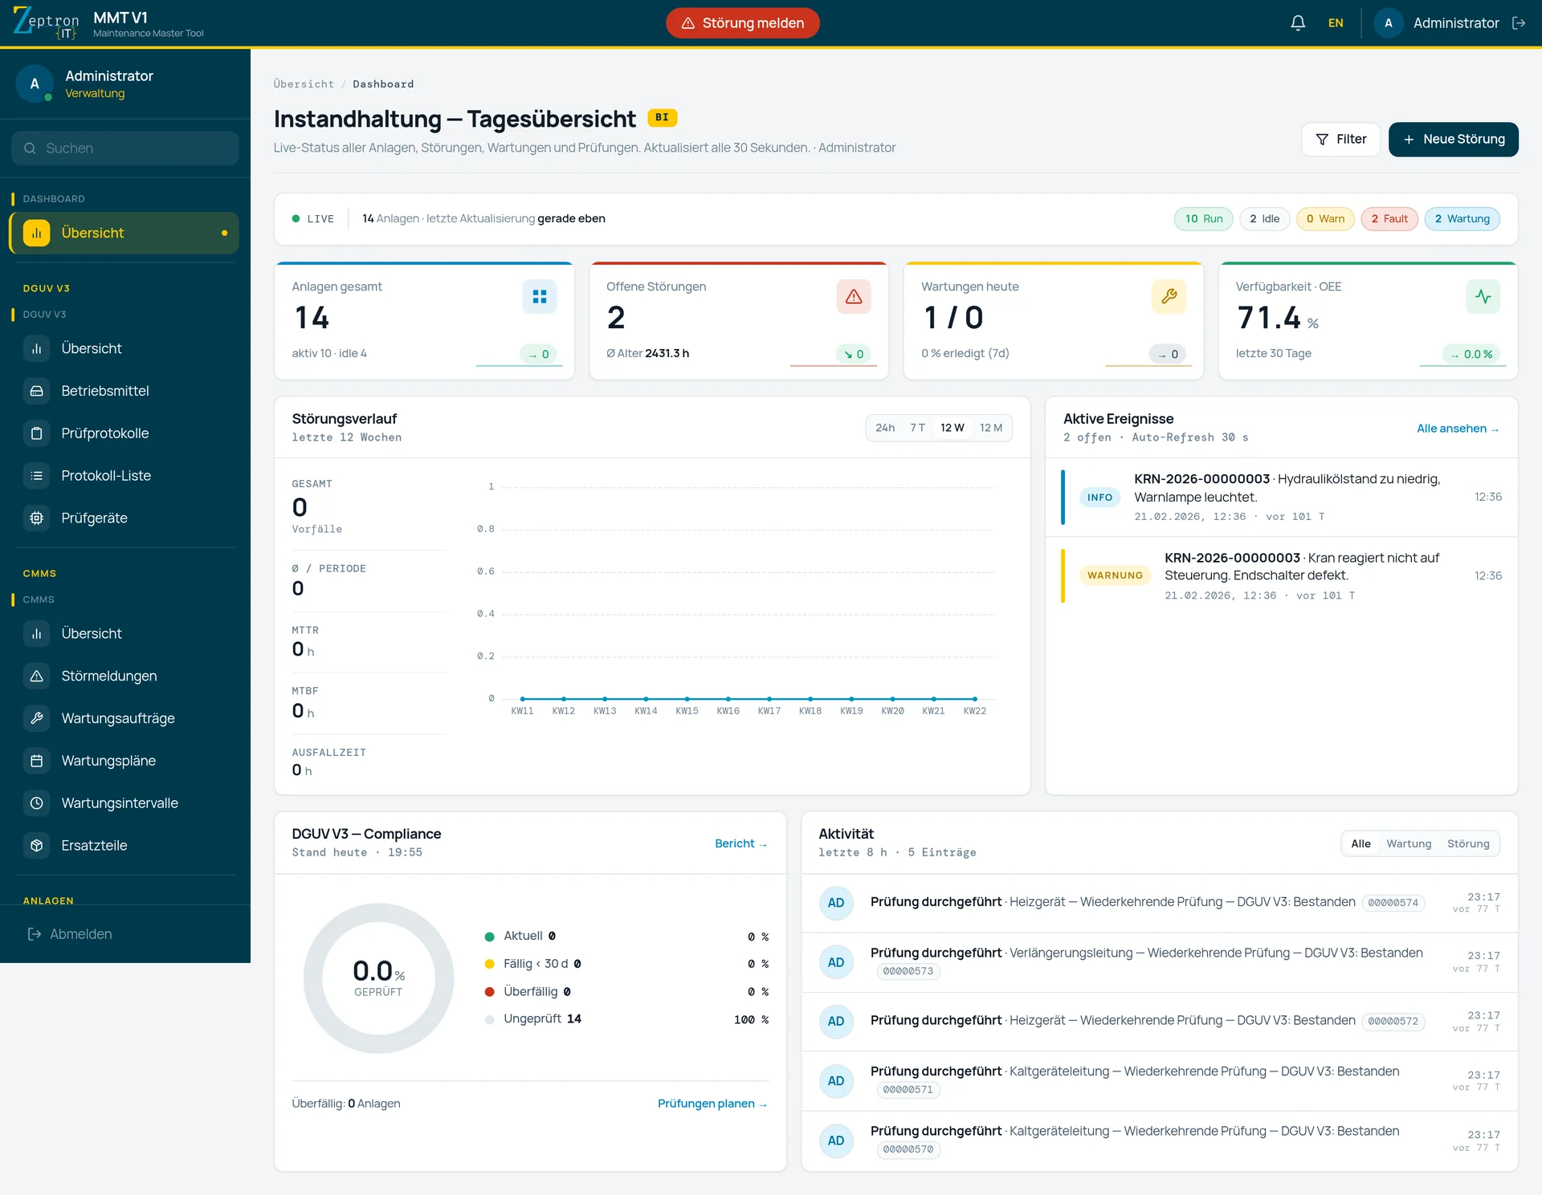The width and height of the screenshot is (1542, 1195).
Task: Click the logout arrow icon next to Administrator
Action: (x=1519, y=23)
